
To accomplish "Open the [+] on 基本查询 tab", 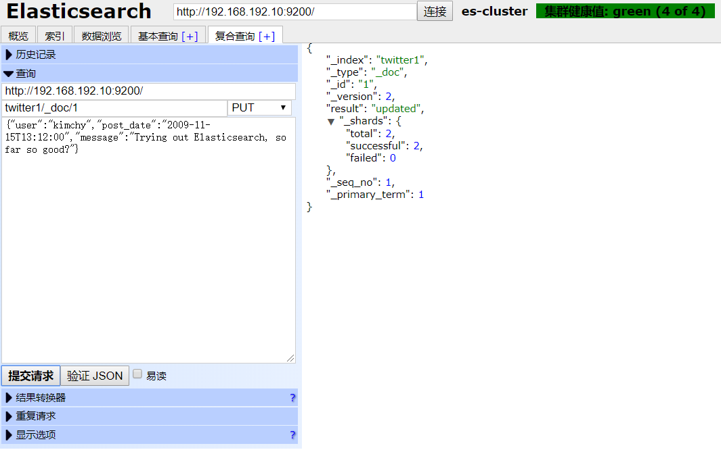I will pyautogui.click(x=190, y=36).
